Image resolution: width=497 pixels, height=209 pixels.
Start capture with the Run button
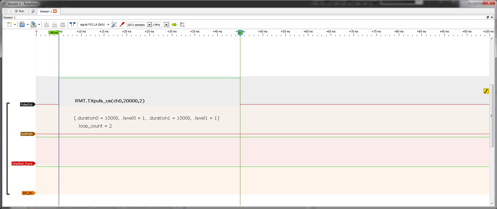pyautogui.click(x=20, y=11)
